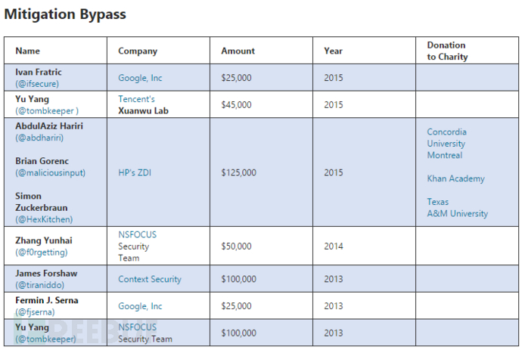522x350 pixels.
Task: Click the NSFOCUS link in the last row
Action: (137, 327)
